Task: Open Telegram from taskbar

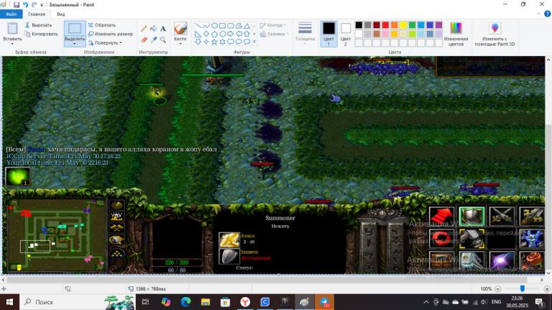Action: [324, 302]
